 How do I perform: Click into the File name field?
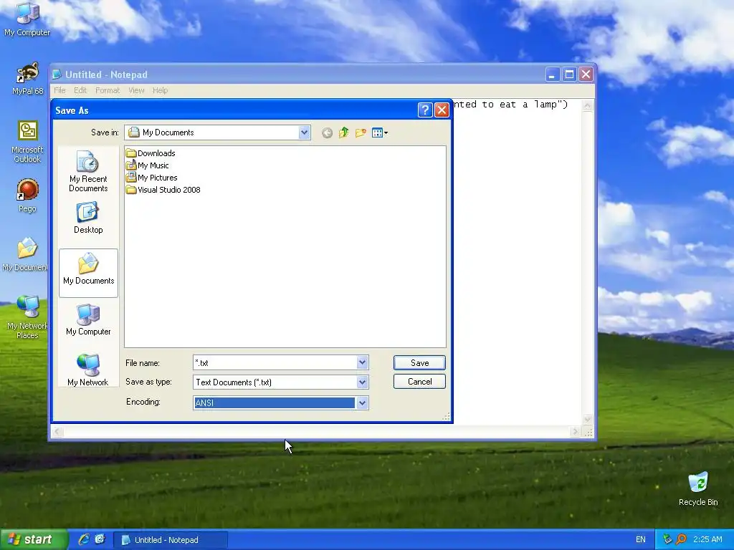(x=275, y=362)
